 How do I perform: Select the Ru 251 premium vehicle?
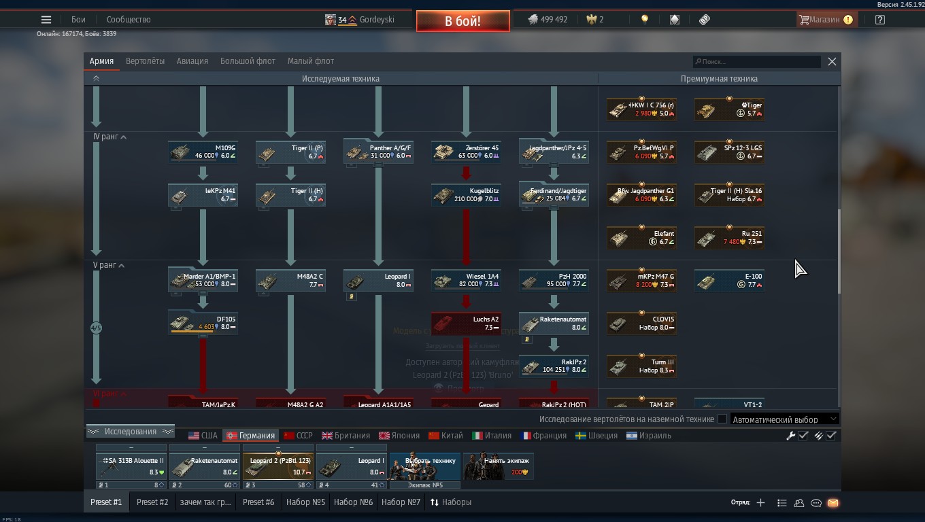click(x=730, y=238)
